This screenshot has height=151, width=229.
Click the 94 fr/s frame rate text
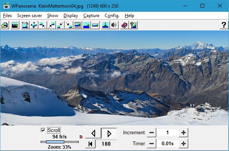coord(59,137)
